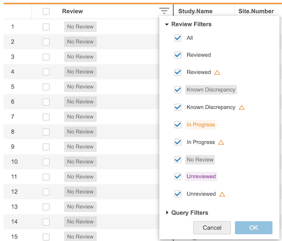Click the No Review badge in row 10
The height and width of the screenshot is (241, 282).
pos(80,162)
